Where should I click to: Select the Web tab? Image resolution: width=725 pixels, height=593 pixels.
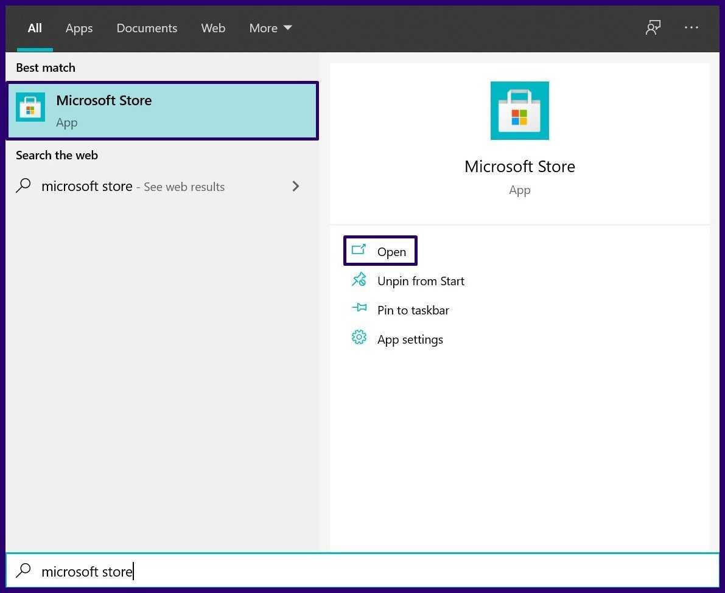click(213, 28)
